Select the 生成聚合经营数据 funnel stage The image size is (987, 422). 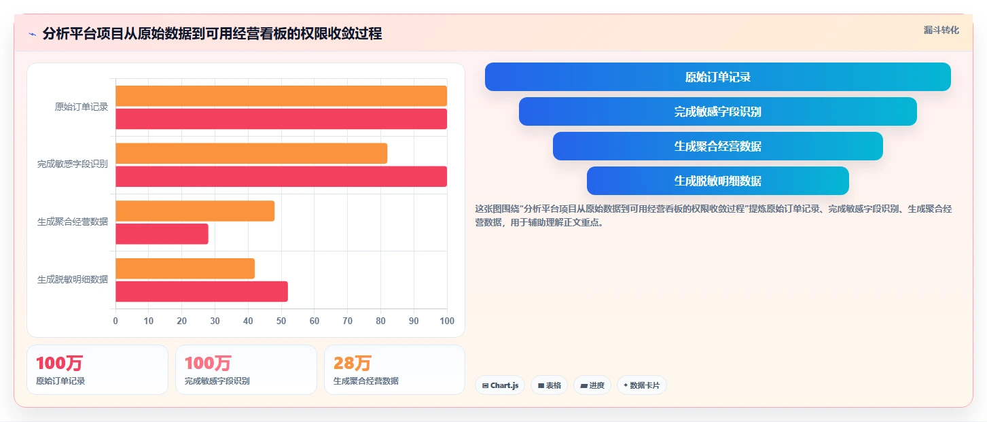[717, 146]
